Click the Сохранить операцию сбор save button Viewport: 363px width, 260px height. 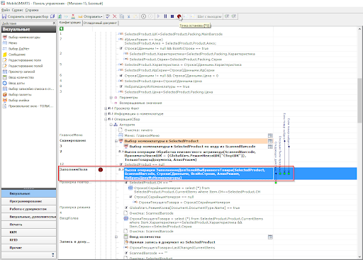click(25, 16)
